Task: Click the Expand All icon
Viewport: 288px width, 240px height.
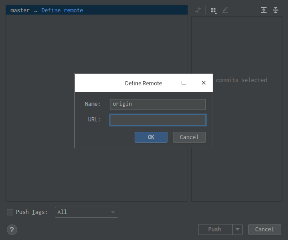Action: 264,10
